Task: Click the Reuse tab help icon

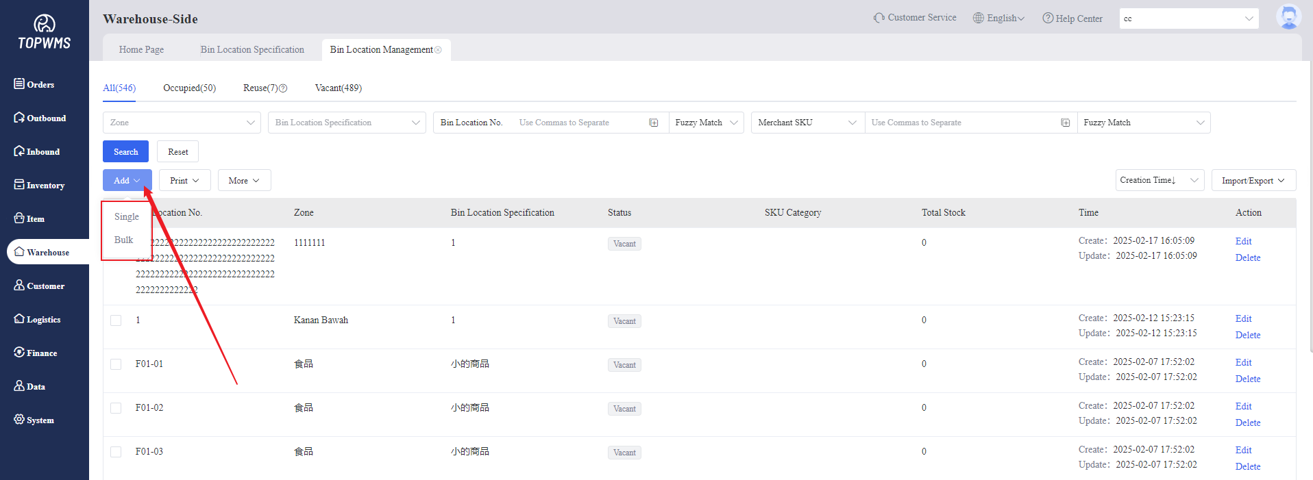Action: [x=283, y=88]
